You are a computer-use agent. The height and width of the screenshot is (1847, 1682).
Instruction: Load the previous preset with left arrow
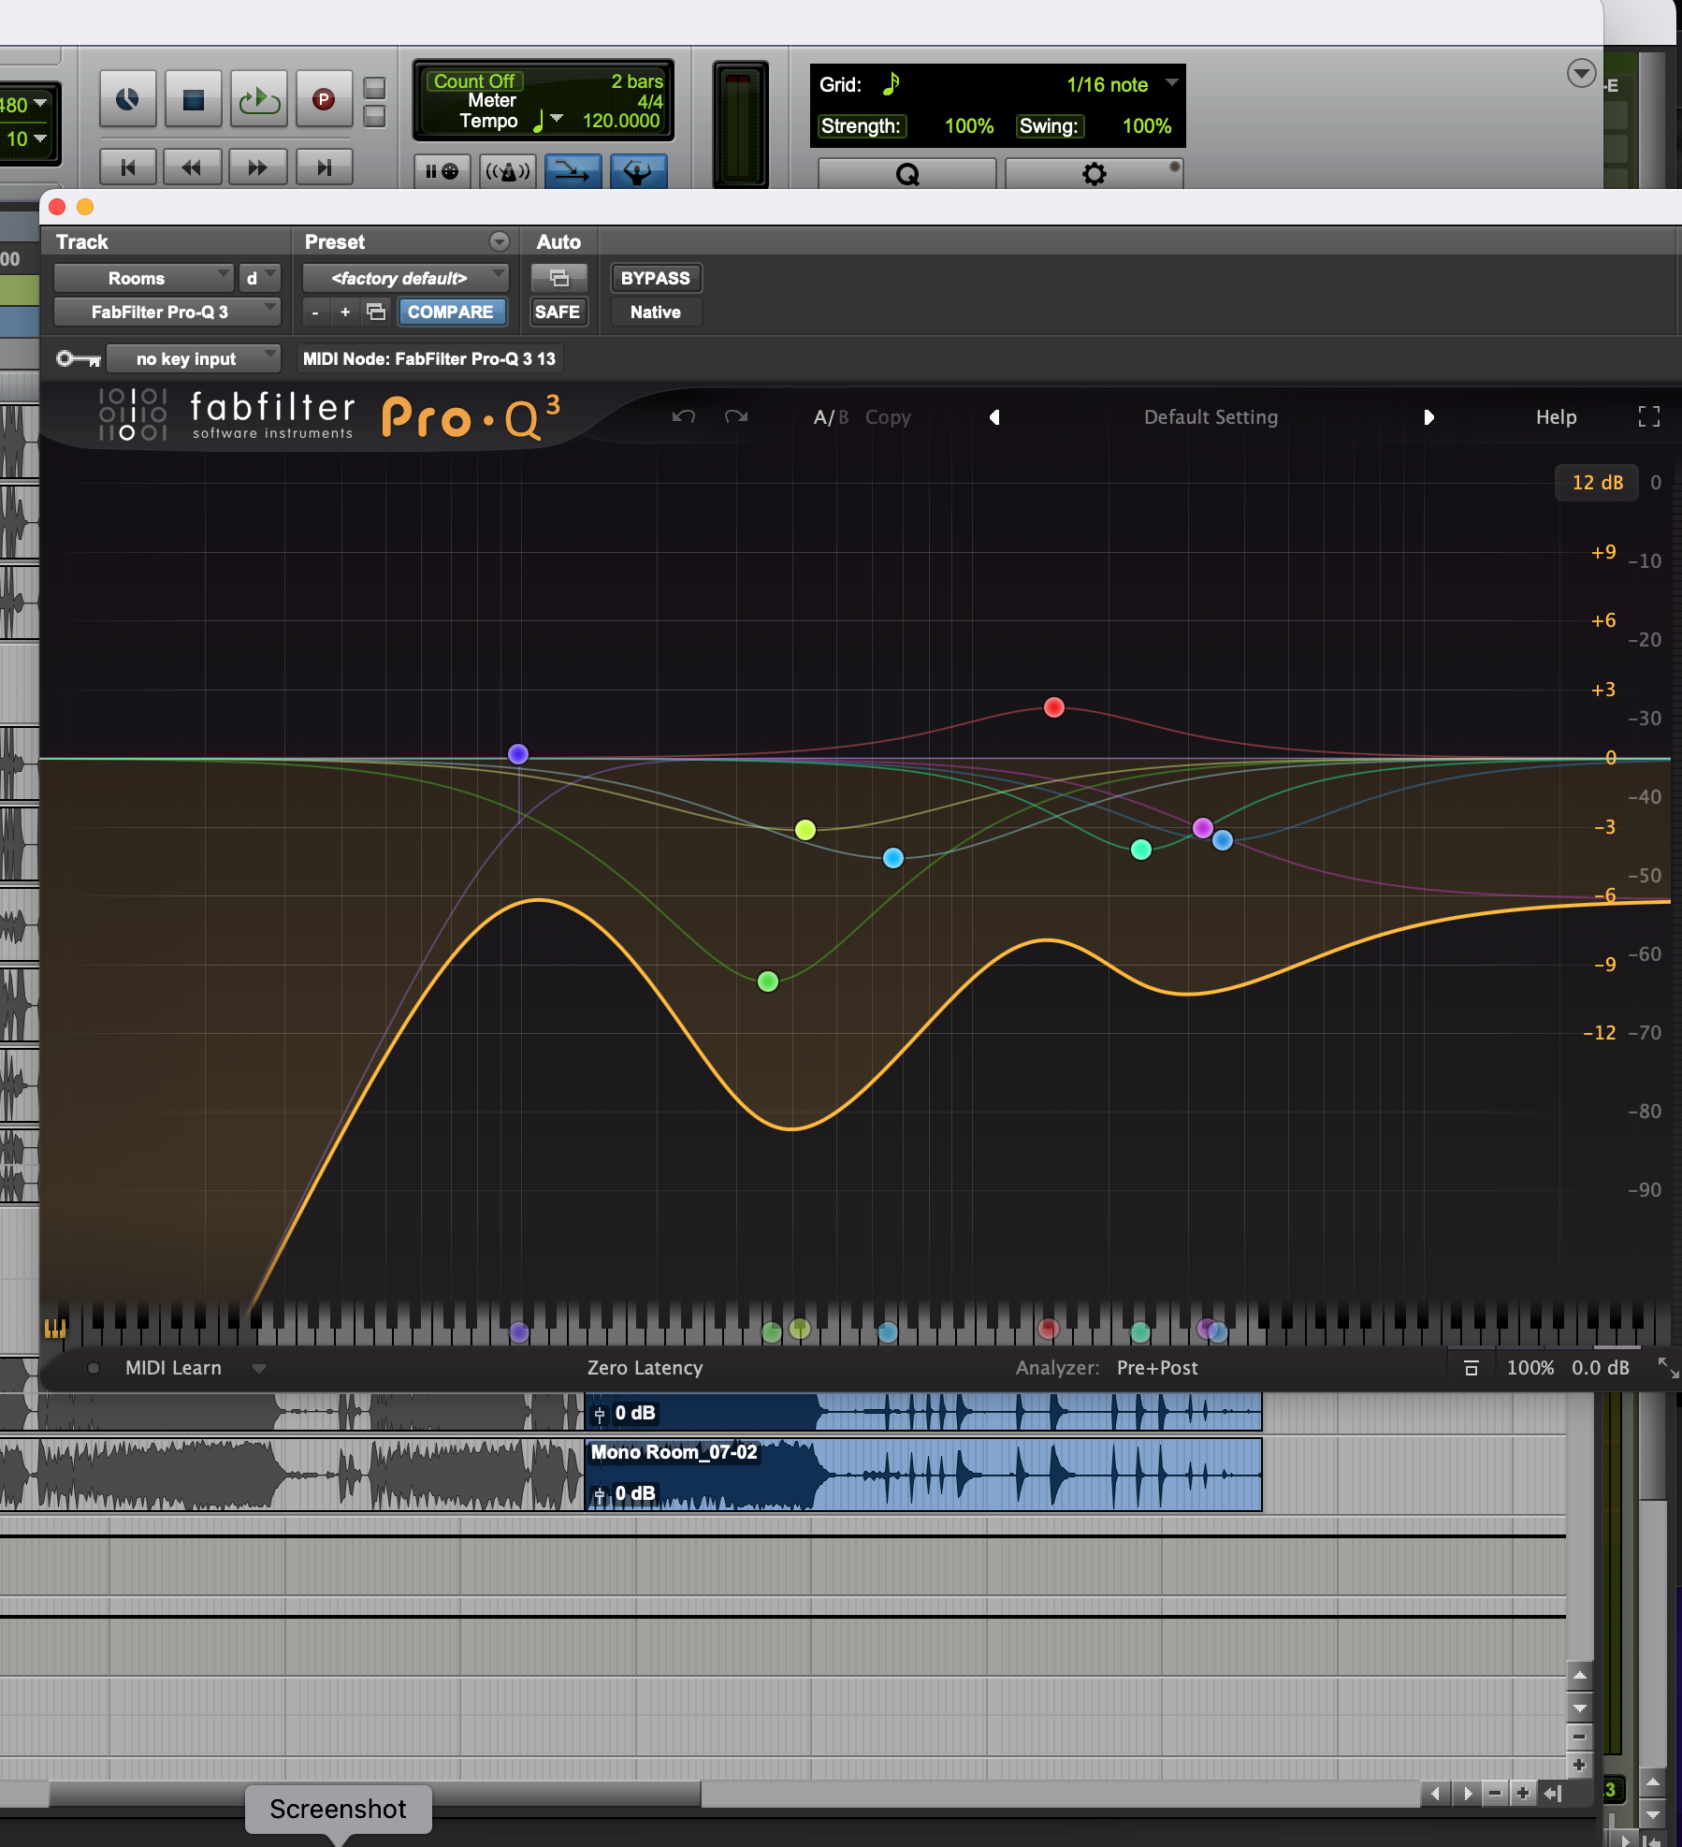click(994, 417)
